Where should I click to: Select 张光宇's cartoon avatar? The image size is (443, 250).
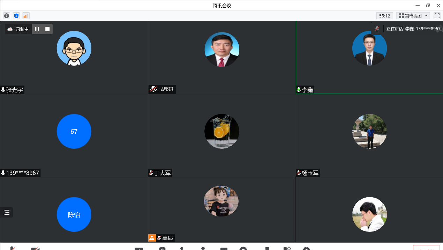[x=74, y=48]
